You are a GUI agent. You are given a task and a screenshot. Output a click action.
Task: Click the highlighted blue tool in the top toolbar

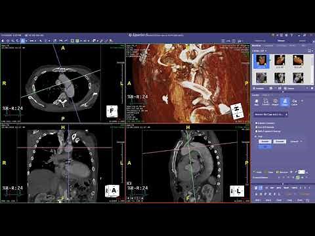click(x=22, y=41)
